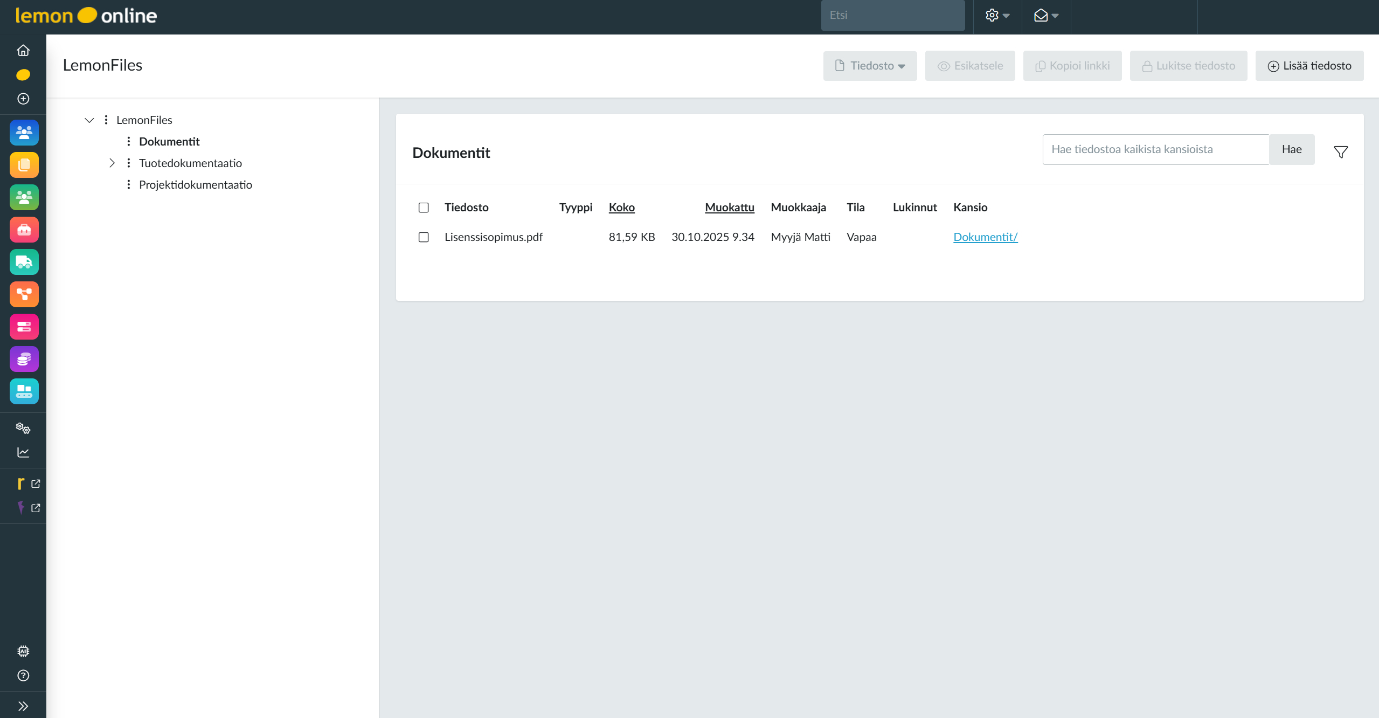Open the Tiedosto dropdown menu
Screen dimensions: 1379x718
[870, 66]
